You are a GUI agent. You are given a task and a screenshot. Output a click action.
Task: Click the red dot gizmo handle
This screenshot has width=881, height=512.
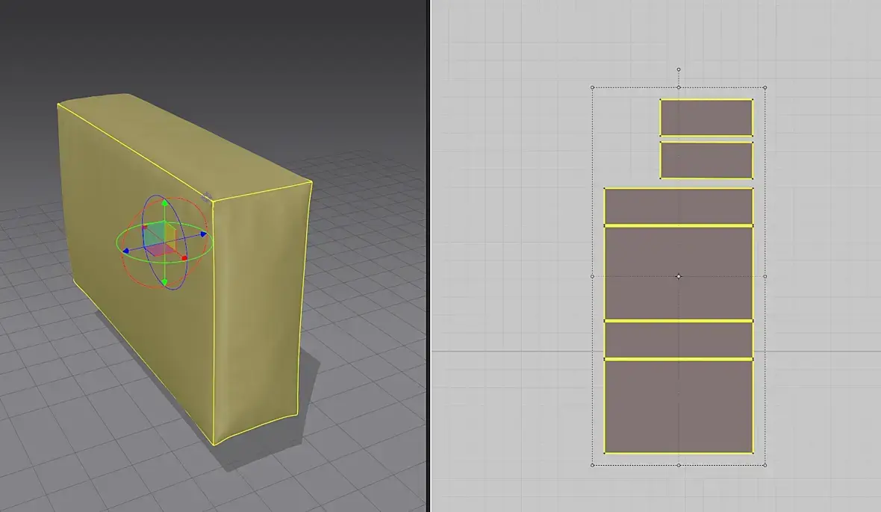tap(184, 258)
